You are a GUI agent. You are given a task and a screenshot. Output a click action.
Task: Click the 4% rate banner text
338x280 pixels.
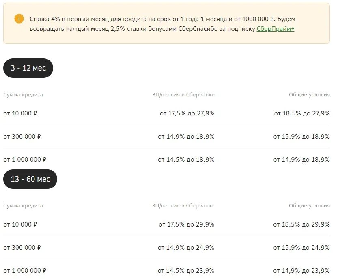click(162, 24)
